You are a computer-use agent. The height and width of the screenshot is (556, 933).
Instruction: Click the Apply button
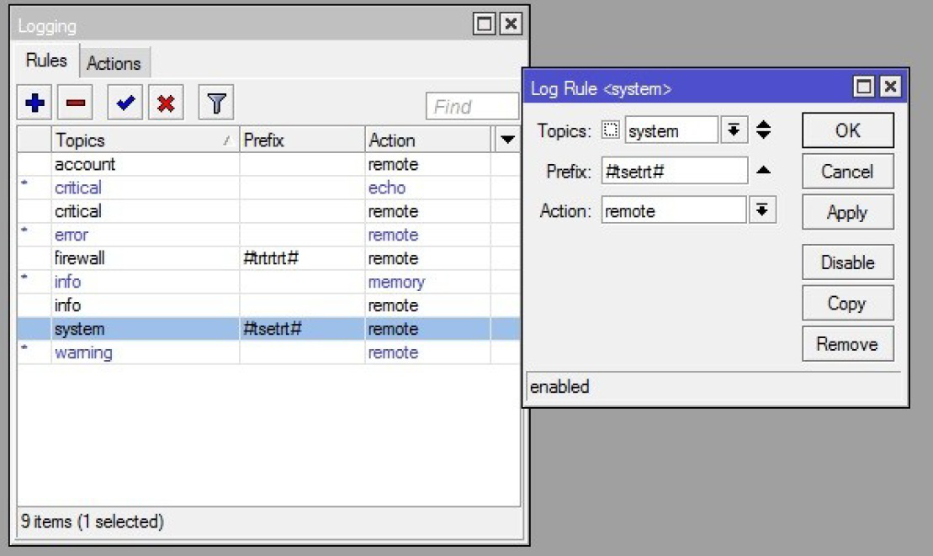[x=846, y=213]
